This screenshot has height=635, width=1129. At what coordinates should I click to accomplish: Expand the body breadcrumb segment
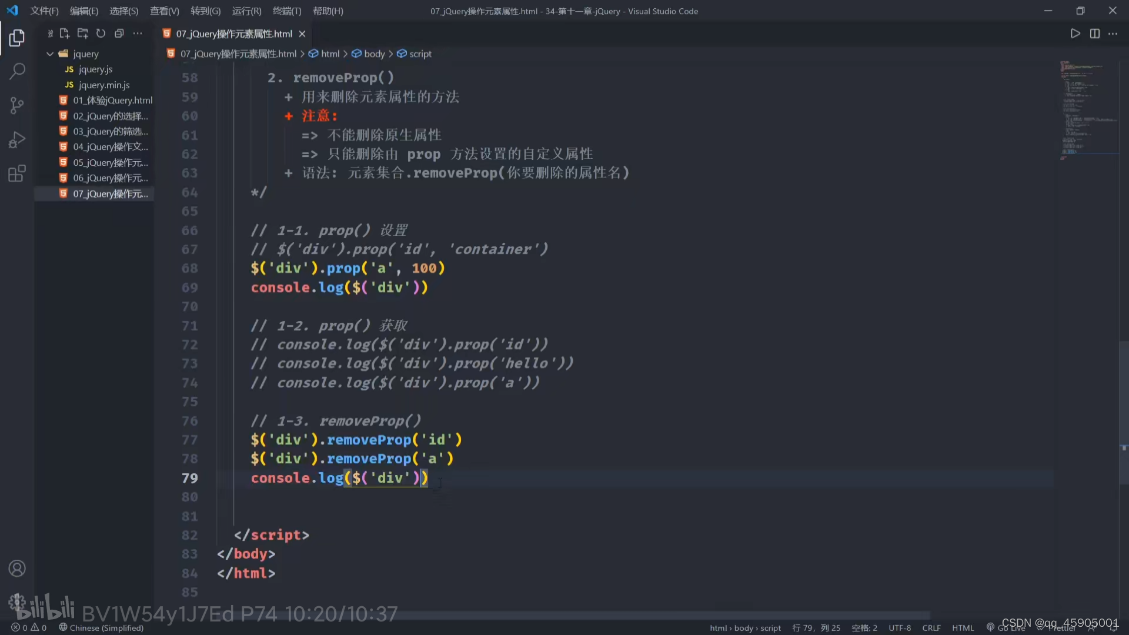[x=374, y=54]
